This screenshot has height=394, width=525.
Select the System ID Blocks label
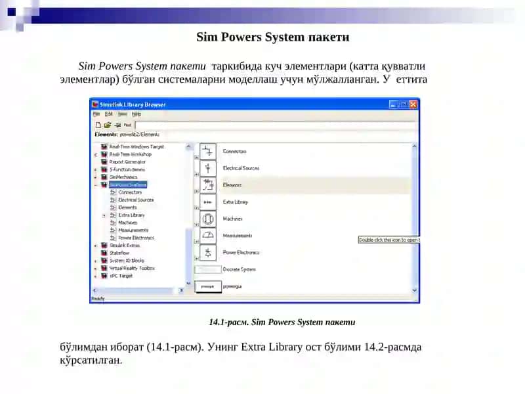[127, 260]
